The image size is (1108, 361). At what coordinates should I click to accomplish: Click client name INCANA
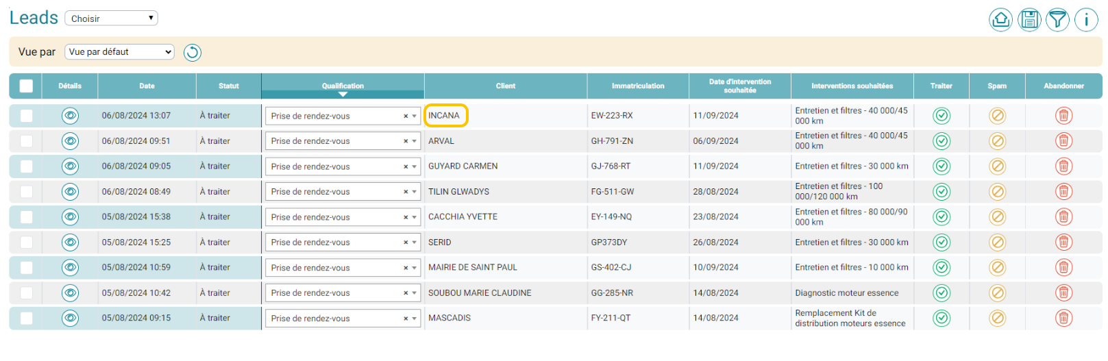444,116
